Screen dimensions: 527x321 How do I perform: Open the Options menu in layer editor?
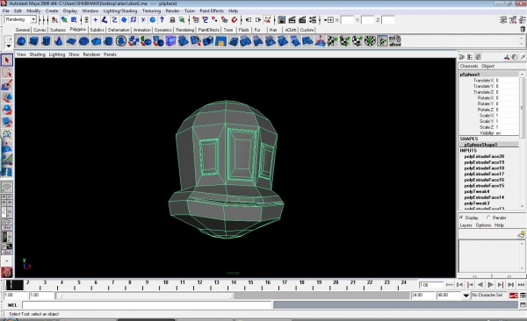[x=483, y=225]
